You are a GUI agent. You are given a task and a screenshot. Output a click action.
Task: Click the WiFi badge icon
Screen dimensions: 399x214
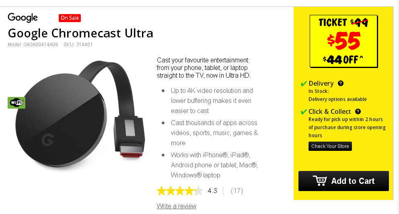(x=16, y=103)
